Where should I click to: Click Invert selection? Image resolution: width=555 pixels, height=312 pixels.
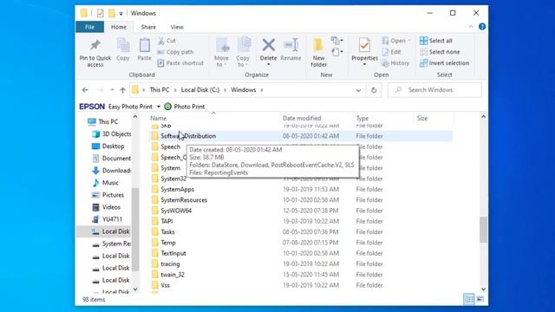tap(445, 63)
